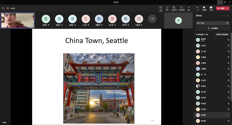The width and height of the screenshot is (232, 125).
Task: Click the slide number 13
Action: pos(152,121)
